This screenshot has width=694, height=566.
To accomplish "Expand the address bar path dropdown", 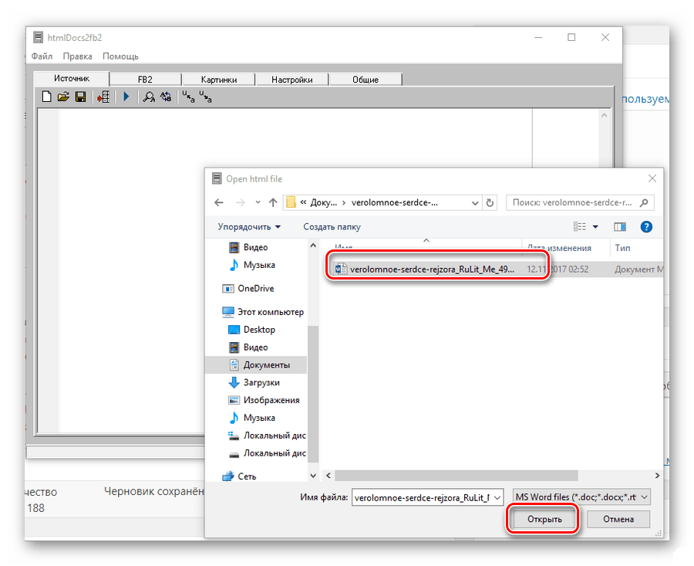I will [x=475, y=203].
